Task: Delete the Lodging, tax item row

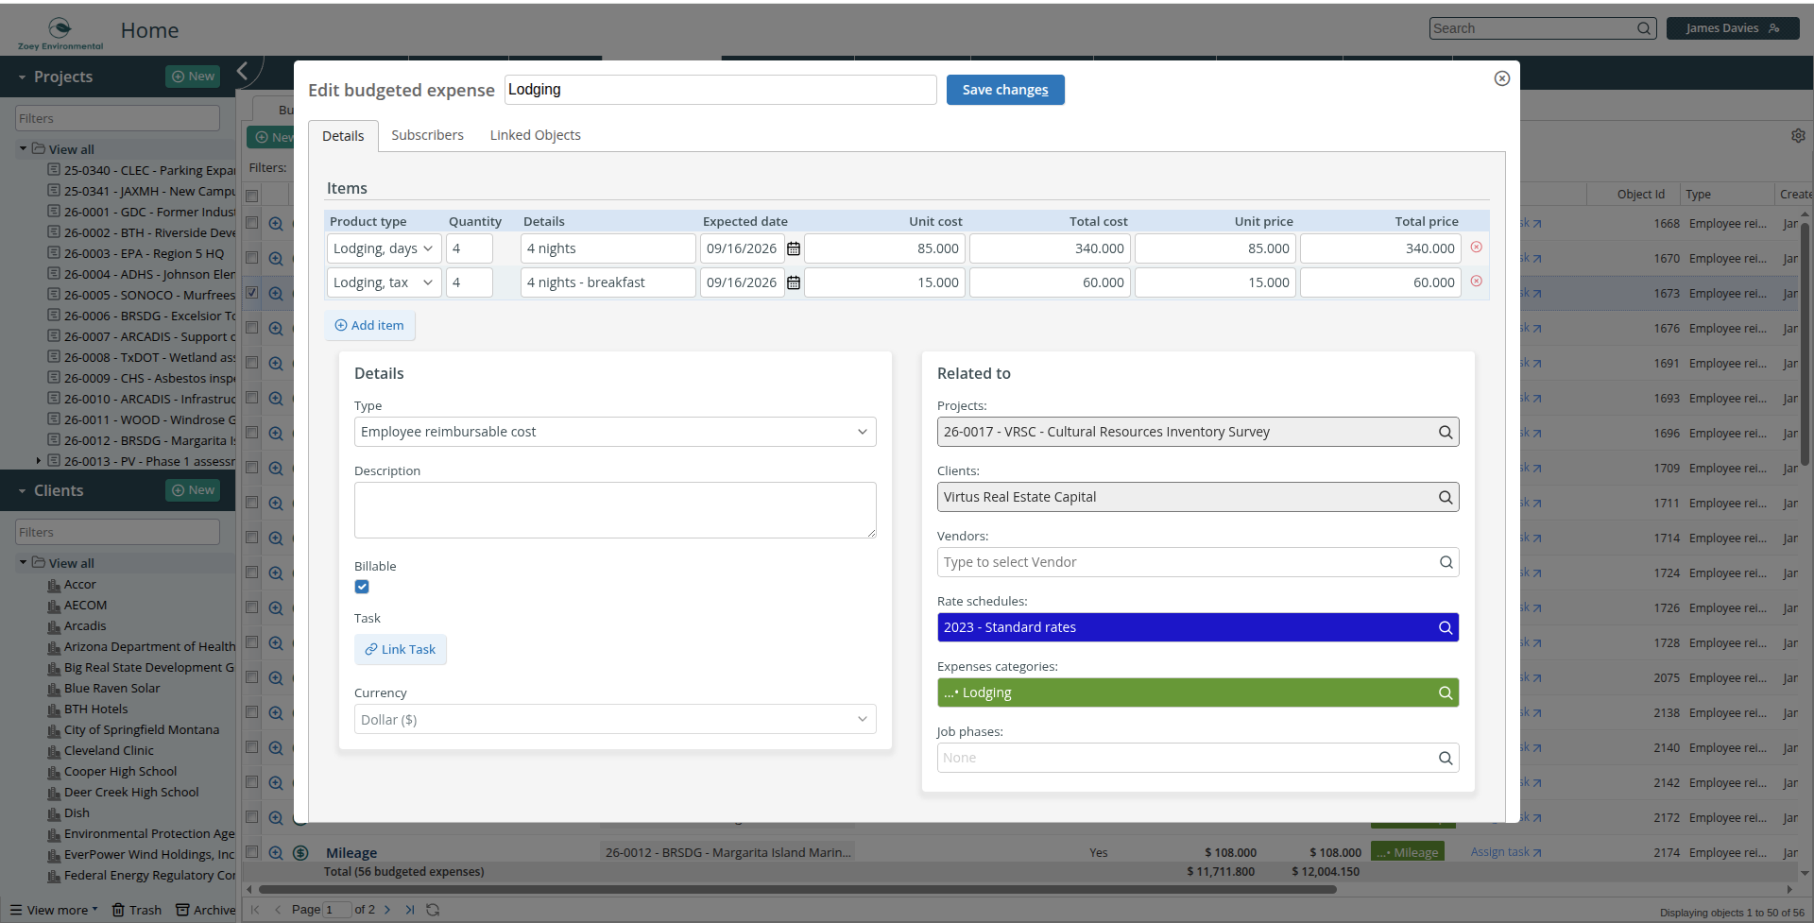Action: click(1476, 282)
